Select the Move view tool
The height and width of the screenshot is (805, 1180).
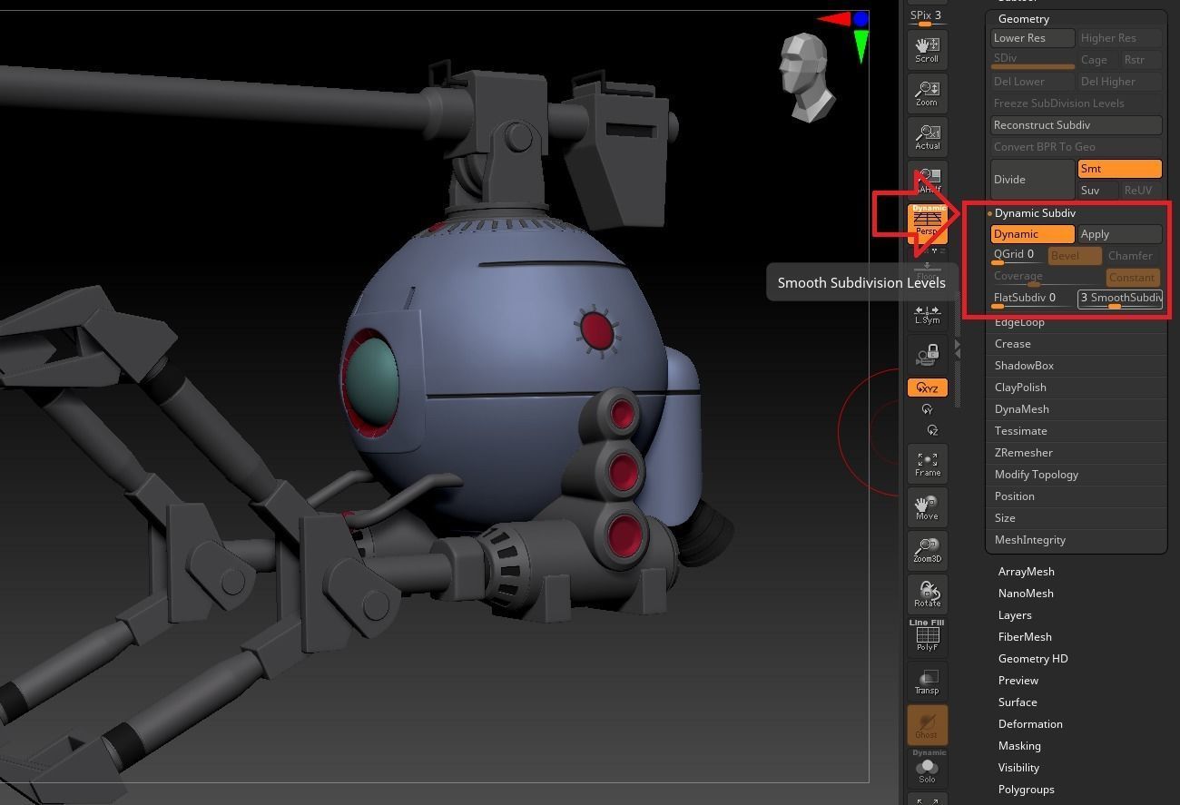click(x=927, y=507)
